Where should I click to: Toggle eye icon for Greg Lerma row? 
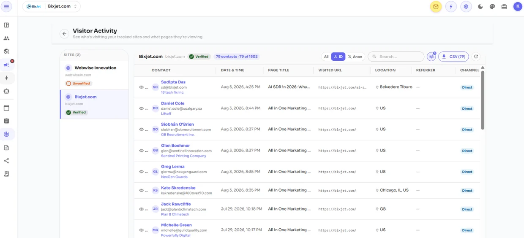click(x=142, y=172)
